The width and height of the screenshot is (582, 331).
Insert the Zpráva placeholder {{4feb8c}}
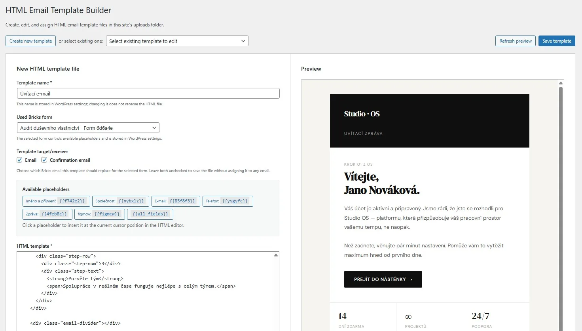[47, 214]
